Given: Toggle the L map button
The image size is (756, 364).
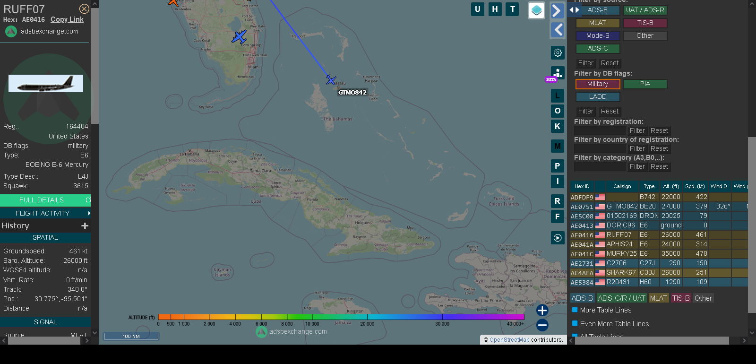Looking at the screenshot, I should 558,95.
